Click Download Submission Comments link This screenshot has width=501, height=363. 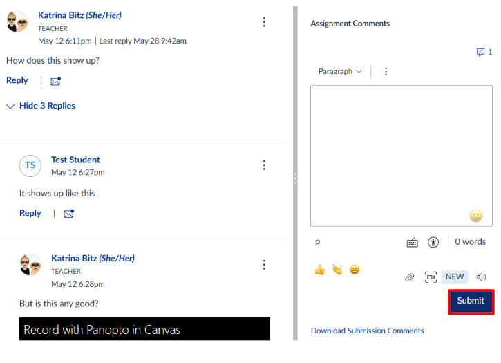point(367,331)
